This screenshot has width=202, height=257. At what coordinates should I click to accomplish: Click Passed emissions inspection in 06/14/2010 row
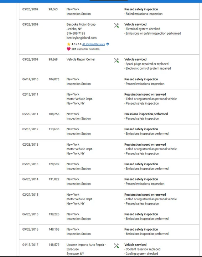pos(145,84)
